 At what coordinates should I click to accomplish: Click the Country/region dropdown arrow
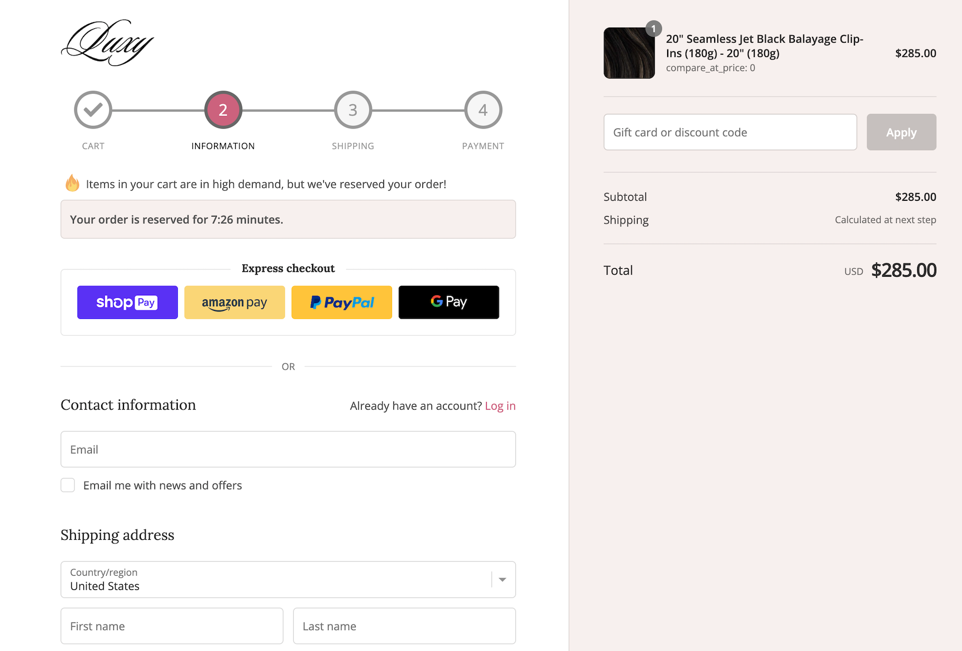pyautogui.click(x=503, y=579)
